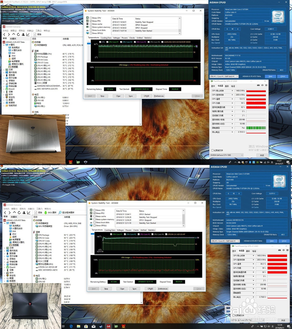Open GPU-Z hamburger menu in 72.0 ℃ window
This screenshot has width=292, height=329.
[266, 85]
